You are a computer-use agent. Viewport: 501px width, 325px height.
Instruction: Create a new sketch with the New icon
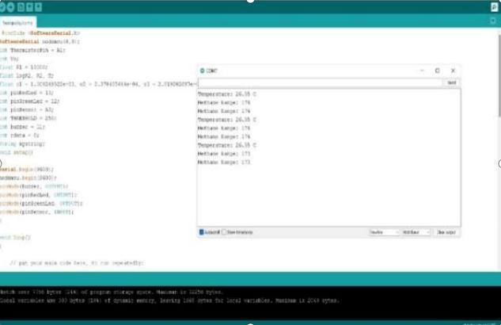(21, 7)
